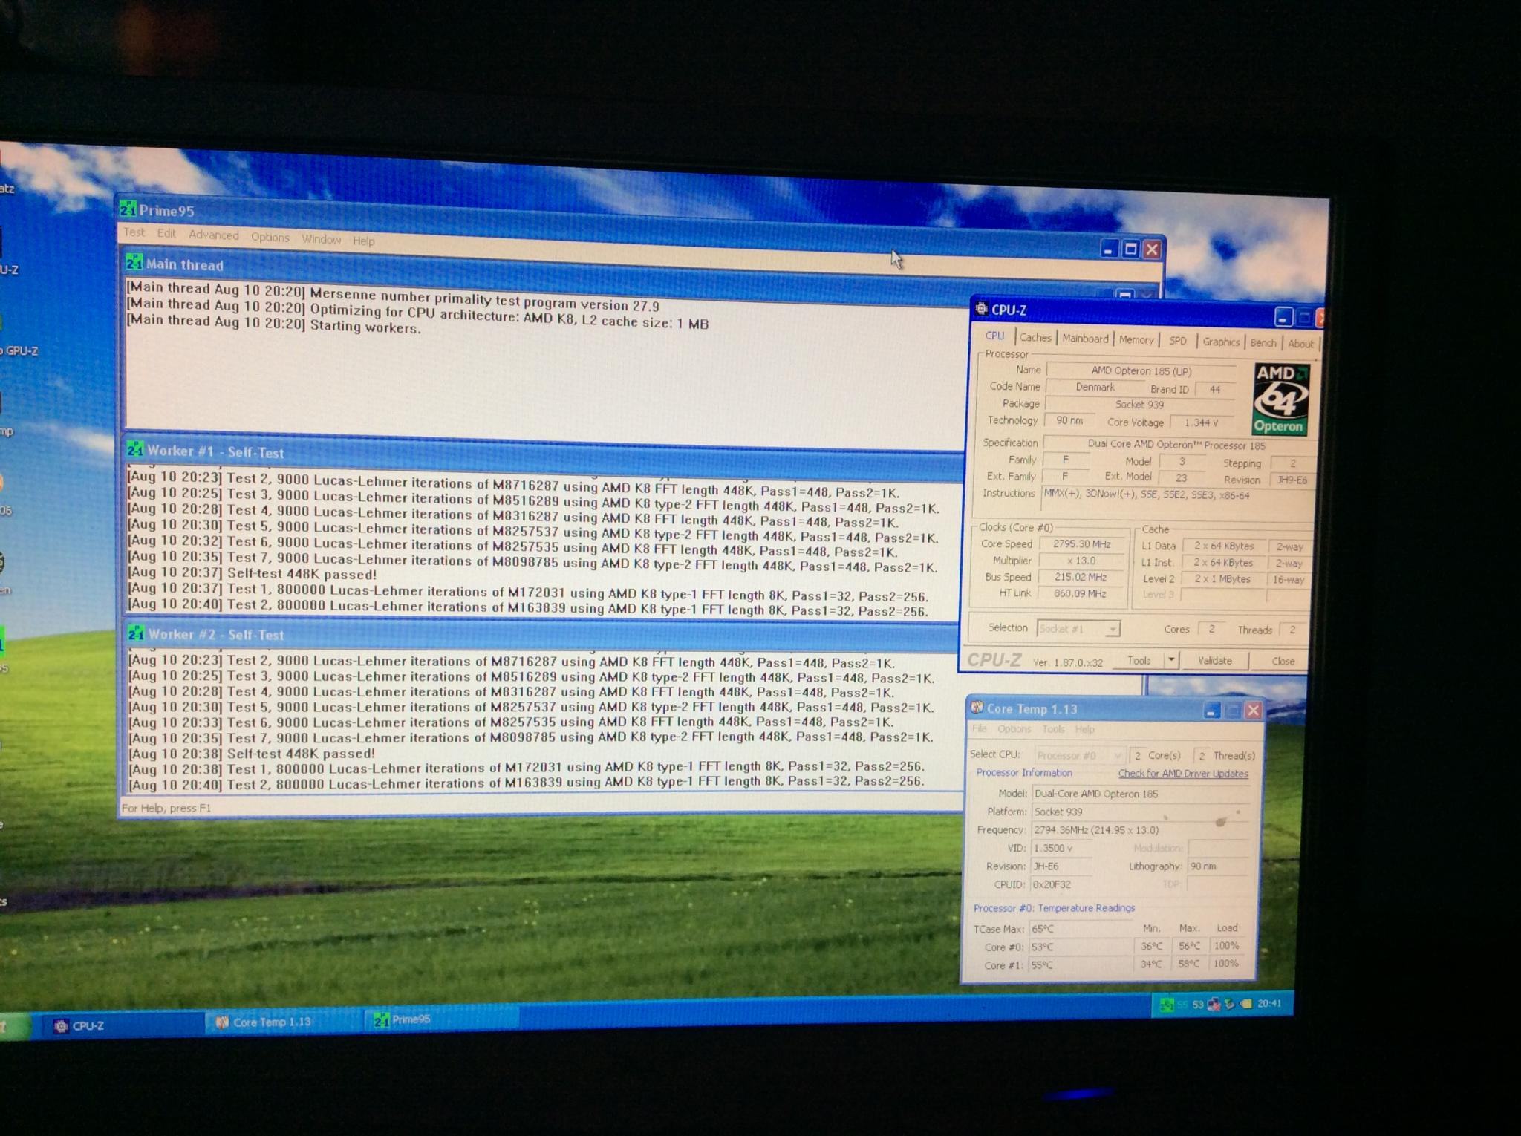This screenshot has width=1521, height=1136.
Task: Click the network connection tray icon
Action: [x=1214, y=1004]
